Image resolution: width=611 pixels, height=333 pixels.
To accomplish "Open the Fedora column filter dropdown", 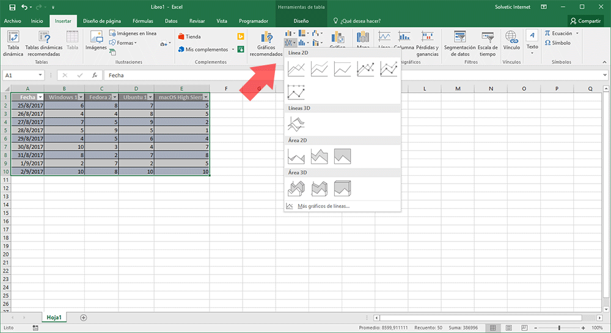I will [115, 97].
